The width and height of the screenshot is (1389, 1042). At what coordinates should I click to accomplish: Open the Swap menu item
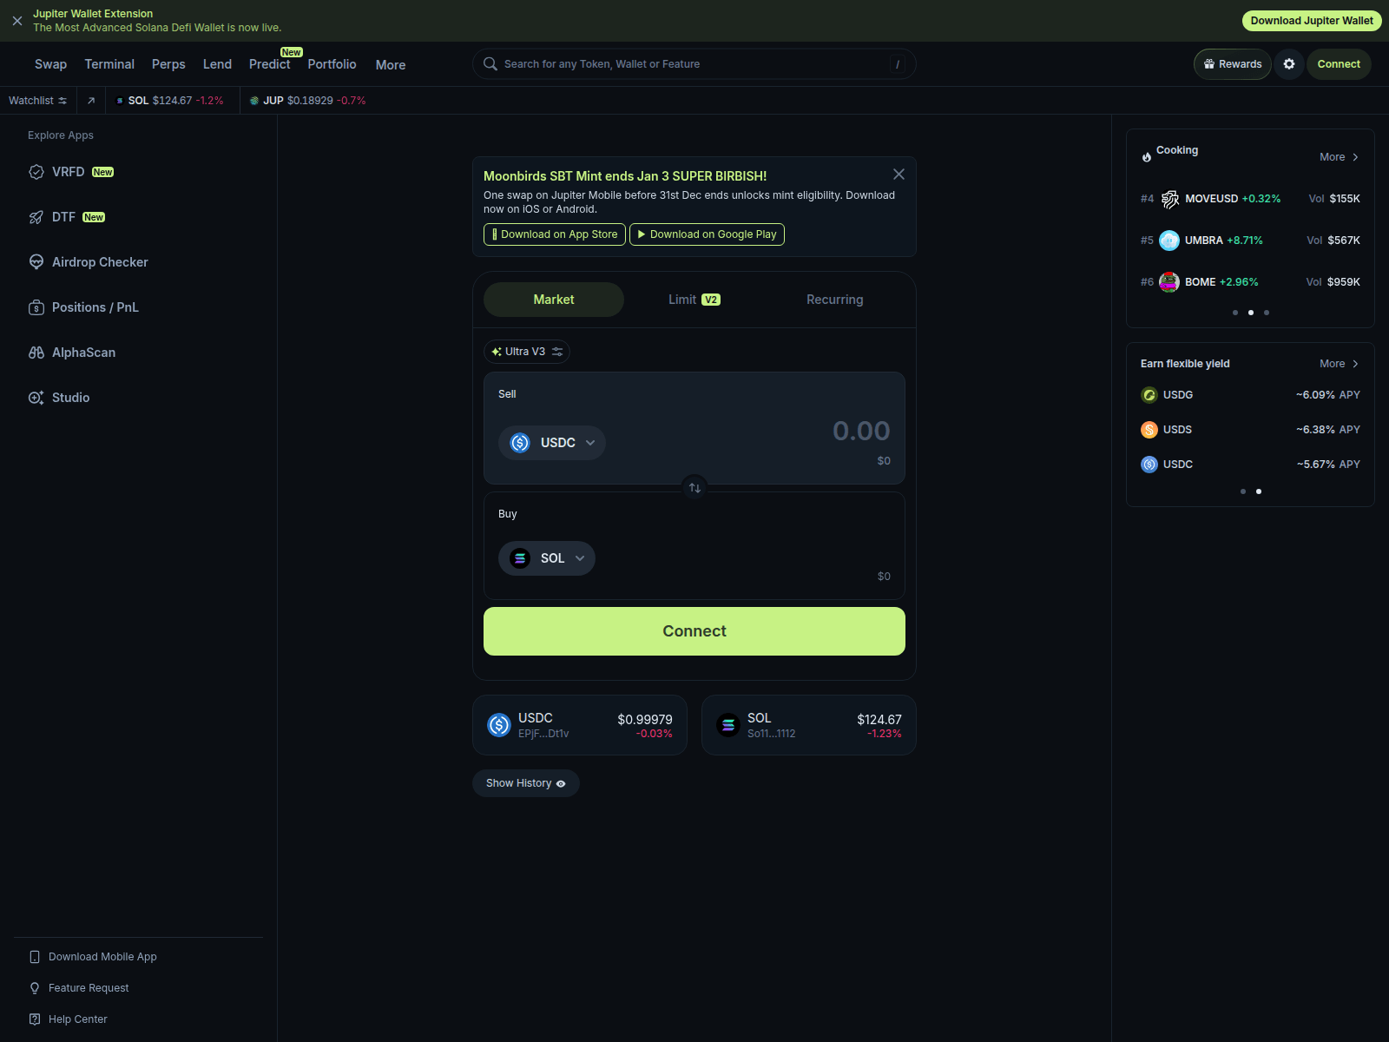50,64
